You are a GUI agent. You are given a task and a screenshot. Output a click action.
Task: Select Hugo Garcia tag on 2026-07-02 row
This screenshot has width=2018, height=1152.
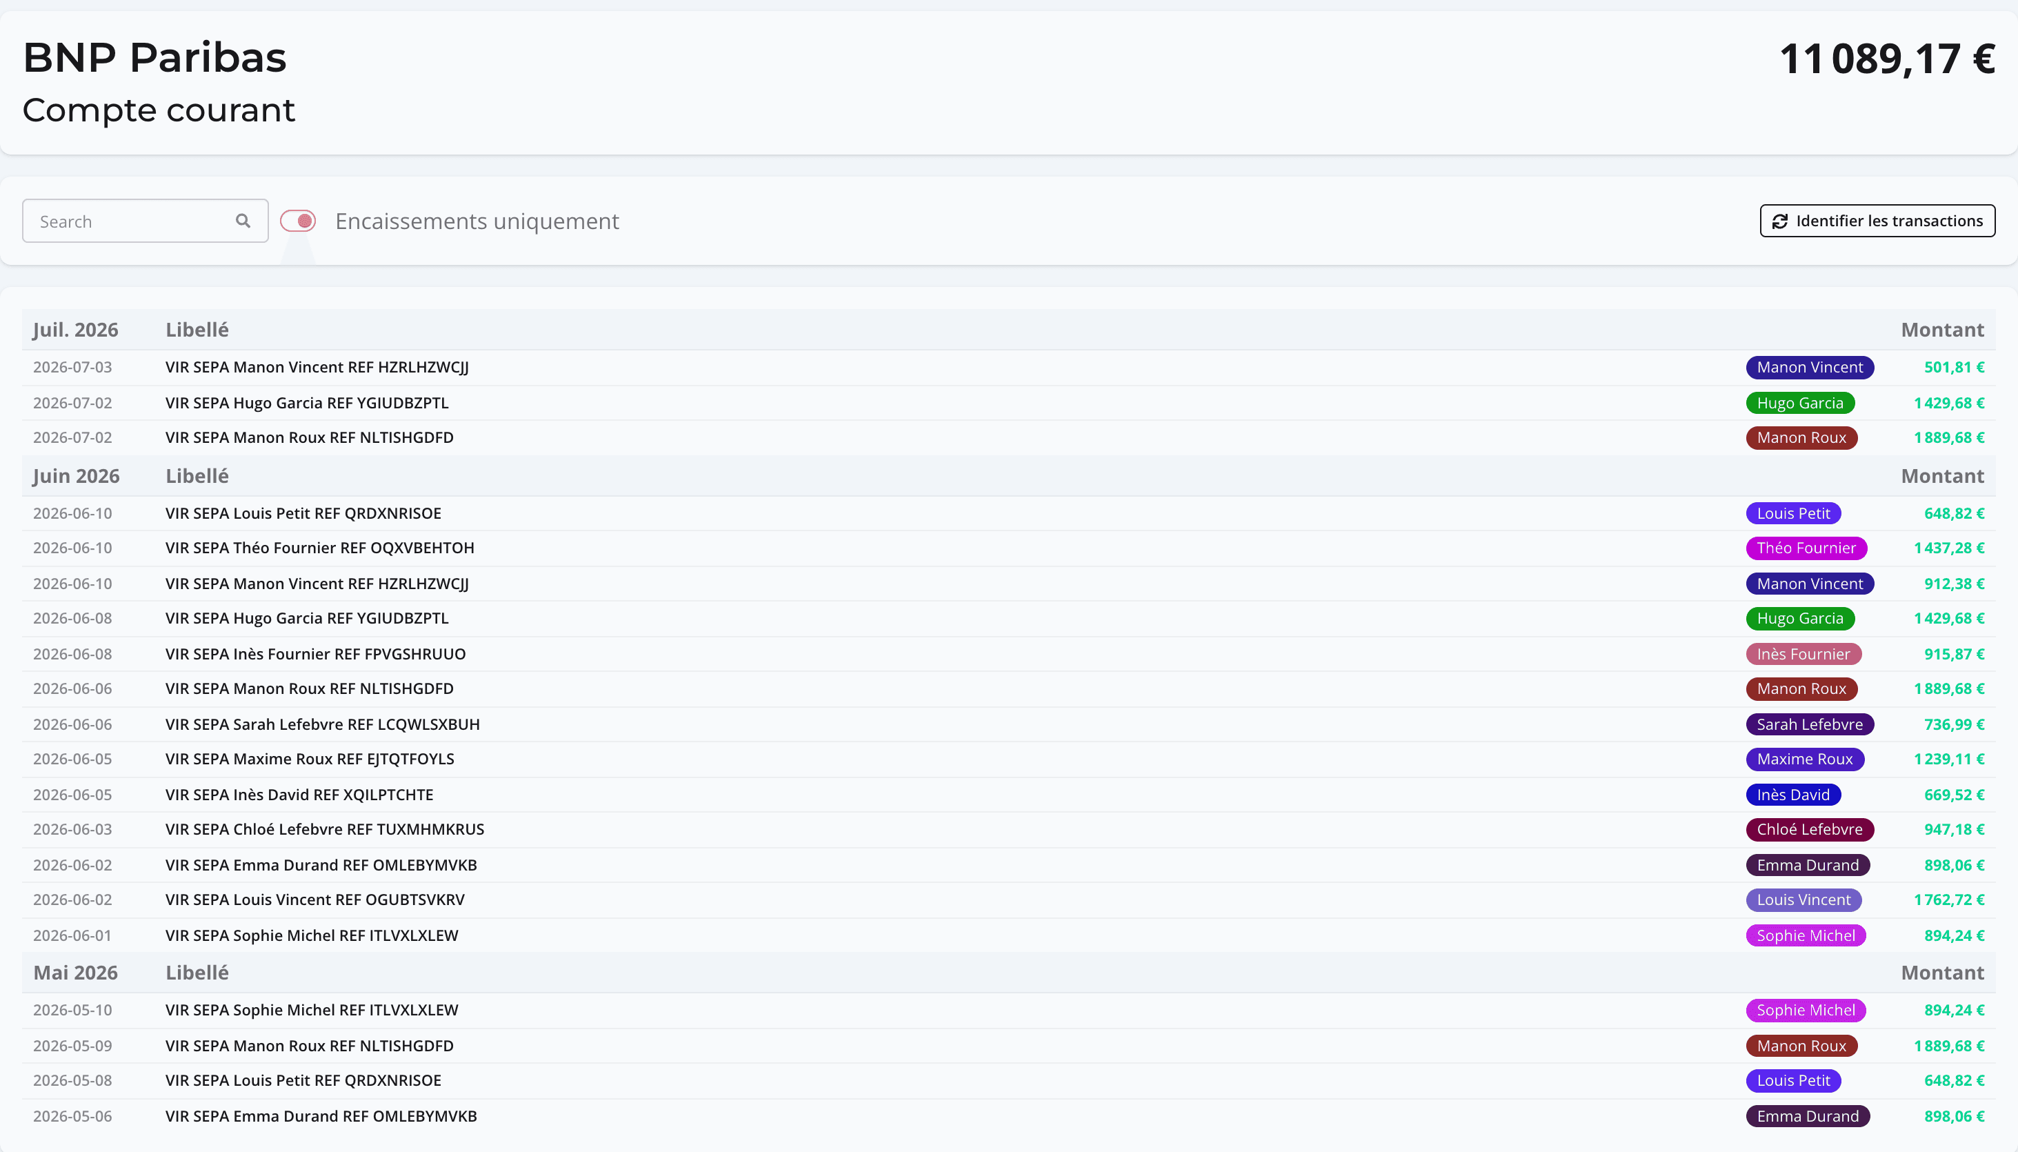point(1799,403)
